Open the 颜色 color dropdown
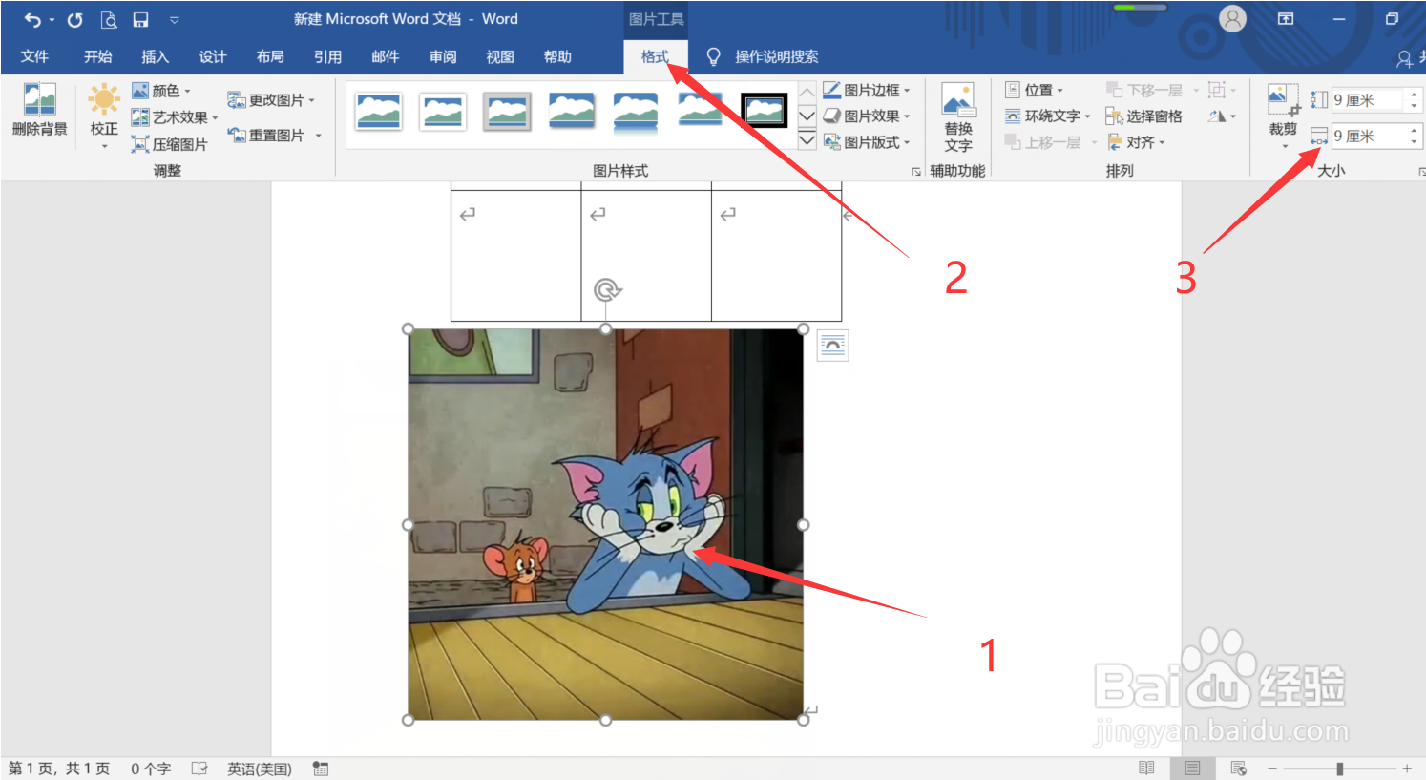Screen dimensions: 1426x780 pos(160,91)
